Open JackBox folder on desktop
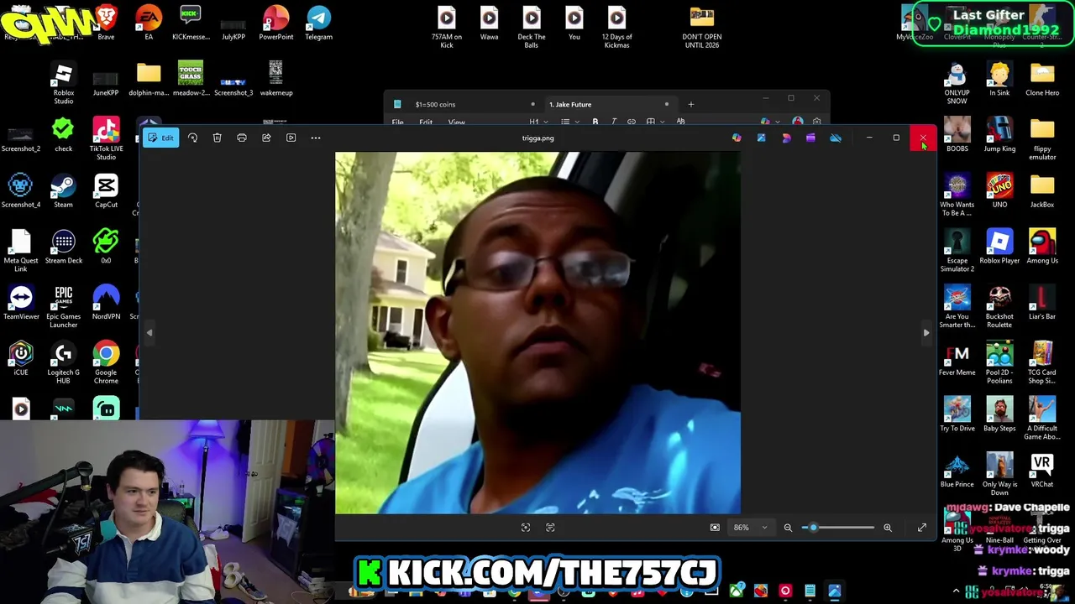Screen dimensions: 1075x604 (1042, 190)
